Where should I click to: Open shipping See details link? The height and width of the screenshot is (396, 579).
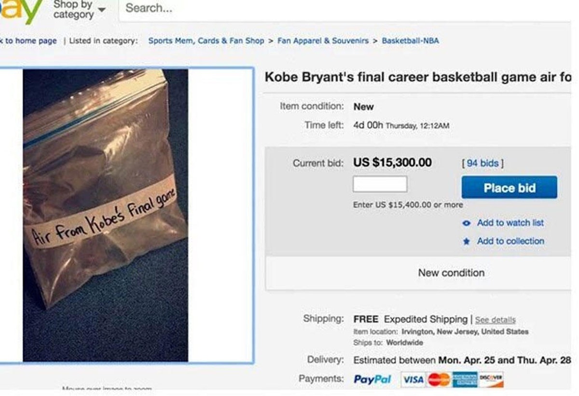pyautogui.click(x=495, y=320)
